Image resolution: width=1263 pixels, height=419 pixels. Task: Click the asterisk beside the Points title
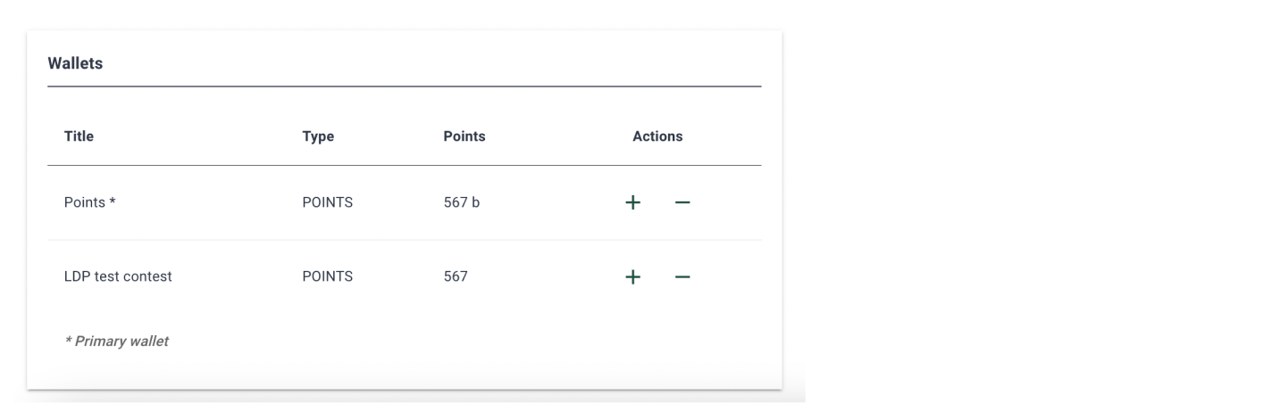[x=113, y=201]
